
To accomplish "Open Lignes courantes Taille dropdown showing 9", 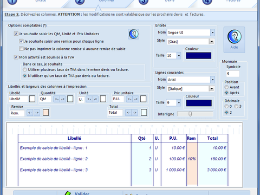I will click(x=179, y=103).
